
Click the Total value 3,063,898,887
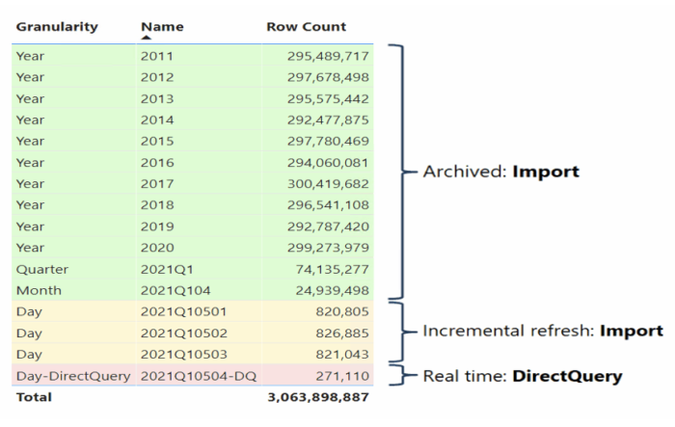point(317,396)
